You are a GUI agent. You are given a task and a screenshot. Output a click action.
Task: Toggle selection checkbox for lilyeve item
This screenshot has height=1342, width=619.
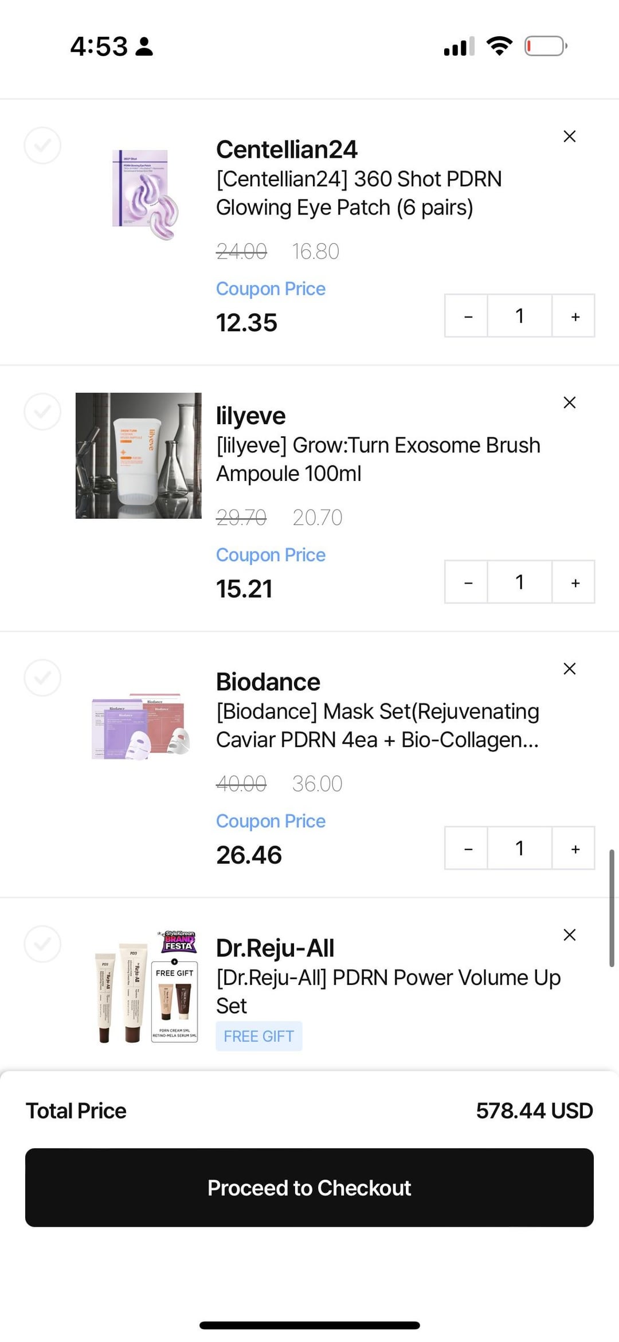(x=42, y=412)
